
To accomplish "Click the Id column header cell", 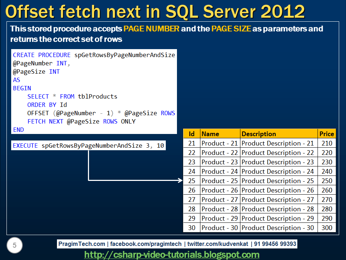I will point(192,134).
